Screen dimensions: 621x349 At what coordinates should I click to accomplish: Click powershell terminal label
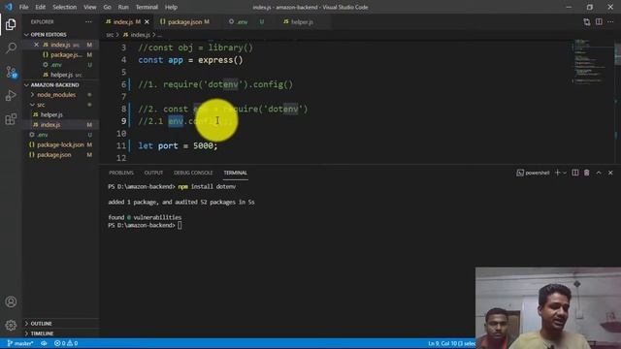(533, 173)
